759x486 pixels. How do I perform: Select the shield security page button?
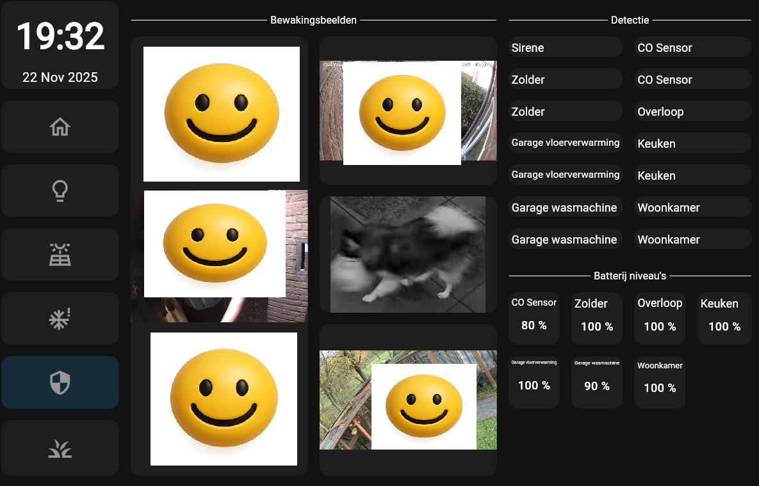coord(60,382)
